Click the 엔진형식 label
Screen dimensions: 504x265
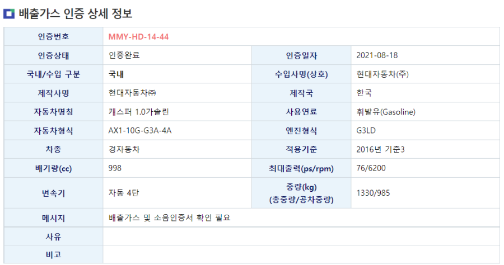click(x=301, y=131)
